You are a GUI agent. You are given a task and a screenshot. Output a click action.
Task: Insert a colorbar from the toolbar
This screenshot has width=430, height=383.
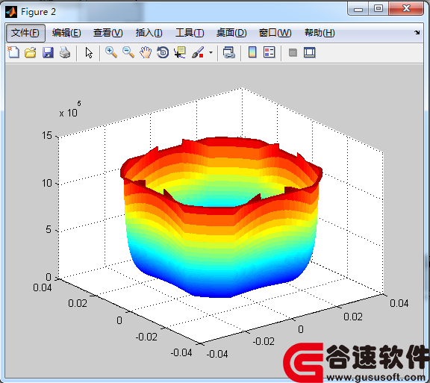click(252, 52)
